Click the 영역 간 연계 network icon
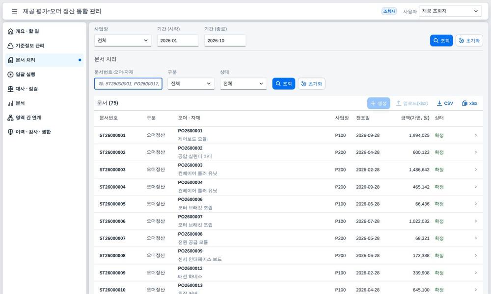 pos(10,118)
